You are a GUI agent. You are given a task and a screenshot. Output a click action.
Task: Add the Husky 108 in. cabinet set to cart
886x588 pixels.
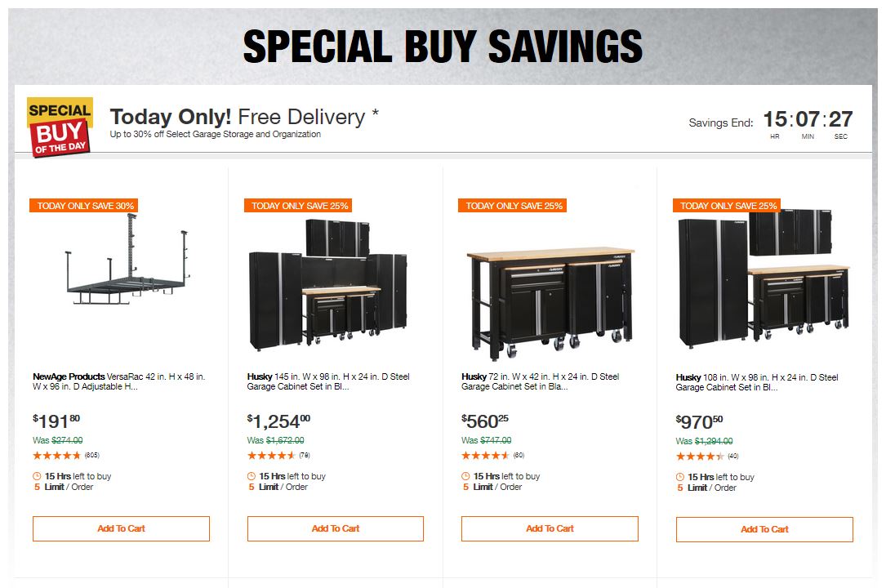click(764, 529)
